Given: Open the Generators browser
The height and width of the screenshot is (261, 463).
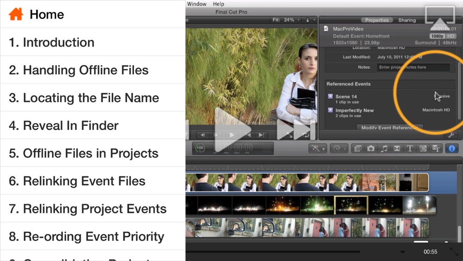Looking at the screenshot, I should point(423,148).
